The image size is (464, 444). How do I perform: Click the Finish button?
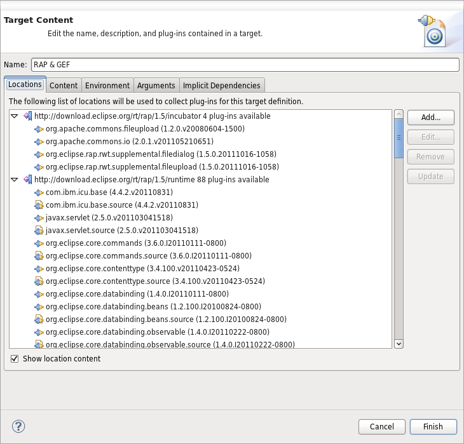tap(433, 426)
